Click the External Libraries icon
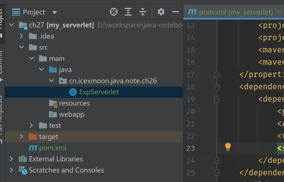The height and width of the screenshot is (182, 284). click(x=23, y=159)
